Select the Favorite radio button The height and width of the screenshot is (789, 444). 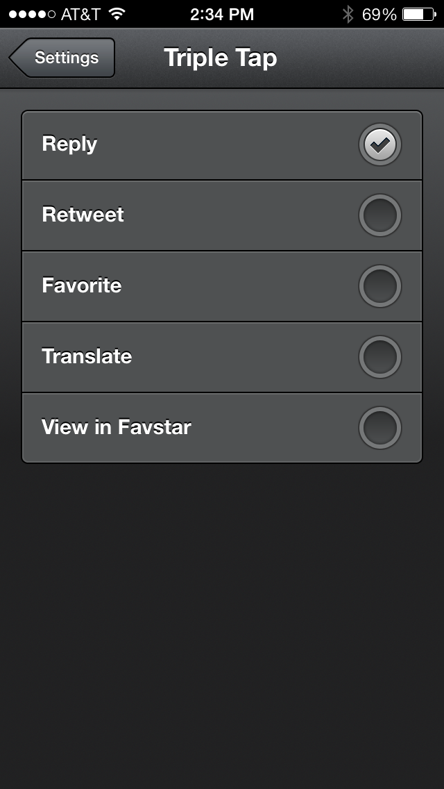click(379, 286)
